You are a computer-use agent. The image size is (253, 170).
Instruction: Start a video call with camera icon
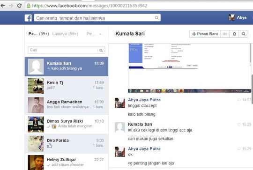click(225, 34)
